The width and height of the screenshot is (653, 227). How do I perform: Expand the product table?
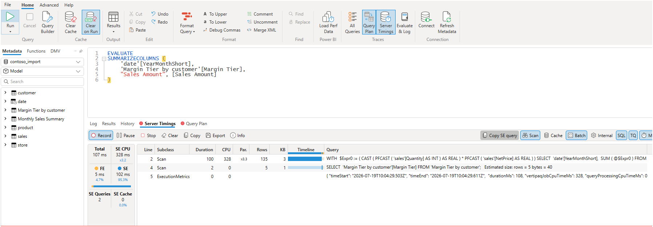tap(5, 128)
